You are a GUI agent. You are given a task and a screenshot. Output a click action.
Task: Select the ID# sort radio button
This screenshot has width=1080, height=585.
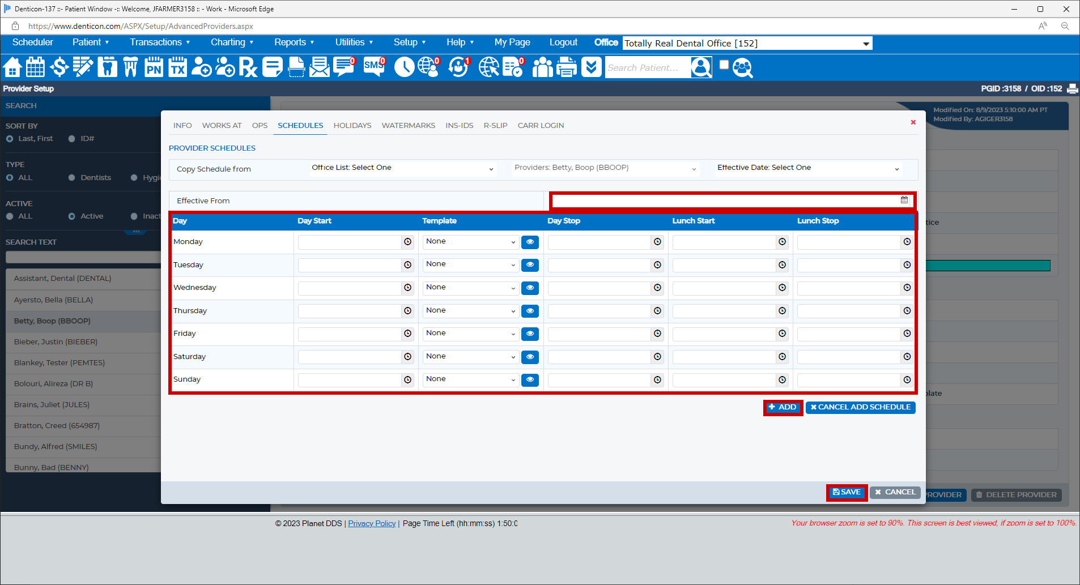72,138
